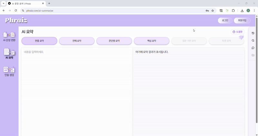Screen dimensions: 258x136
Task: Open the Chrome three-dot menu
Action: 254,11
